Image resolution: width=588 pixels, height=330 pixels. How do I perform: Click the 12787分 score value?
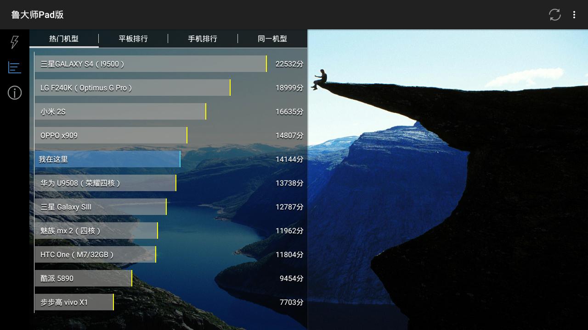[289, 207]
